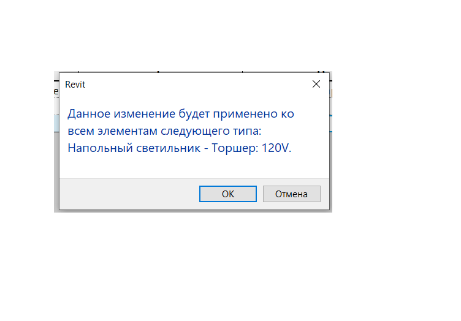Click the word применено in message
The width and height of the screenshot is (461, 321).
coord(245,114)
